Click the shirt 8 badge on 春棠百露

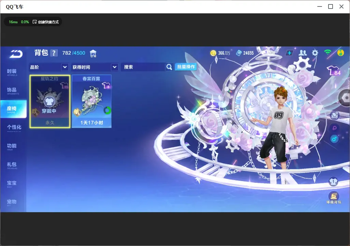pos(106,85)
